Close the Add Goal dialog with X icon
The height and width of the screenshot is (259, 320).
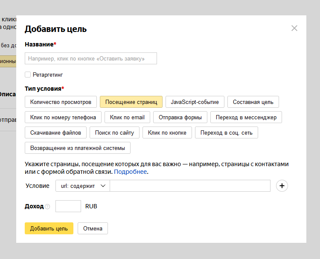[294, 29]
